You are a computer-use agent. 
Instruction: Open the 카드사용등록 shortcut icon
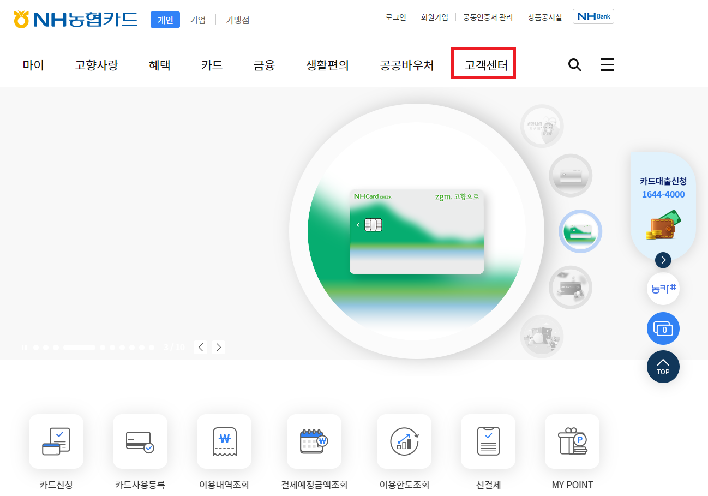[140, 441]
